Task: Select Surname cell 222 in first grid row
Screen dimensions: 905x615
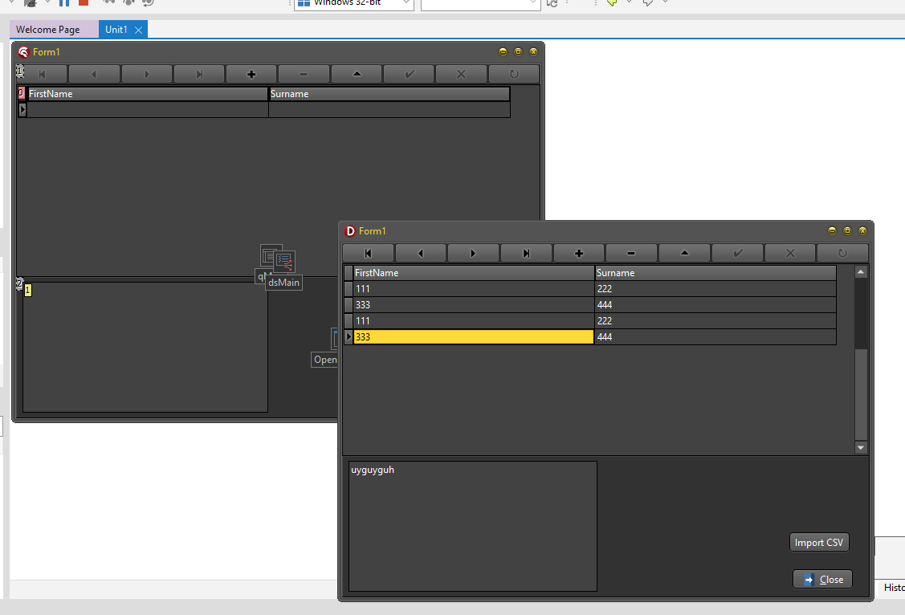Action: click(715, 289)
